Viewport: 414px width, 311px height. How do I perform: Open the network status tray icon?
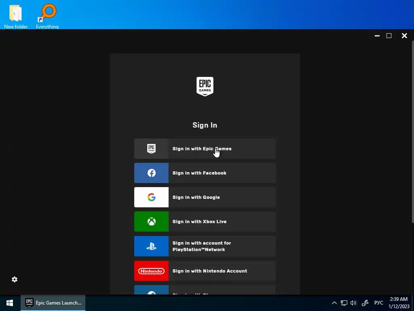[344, 303]
